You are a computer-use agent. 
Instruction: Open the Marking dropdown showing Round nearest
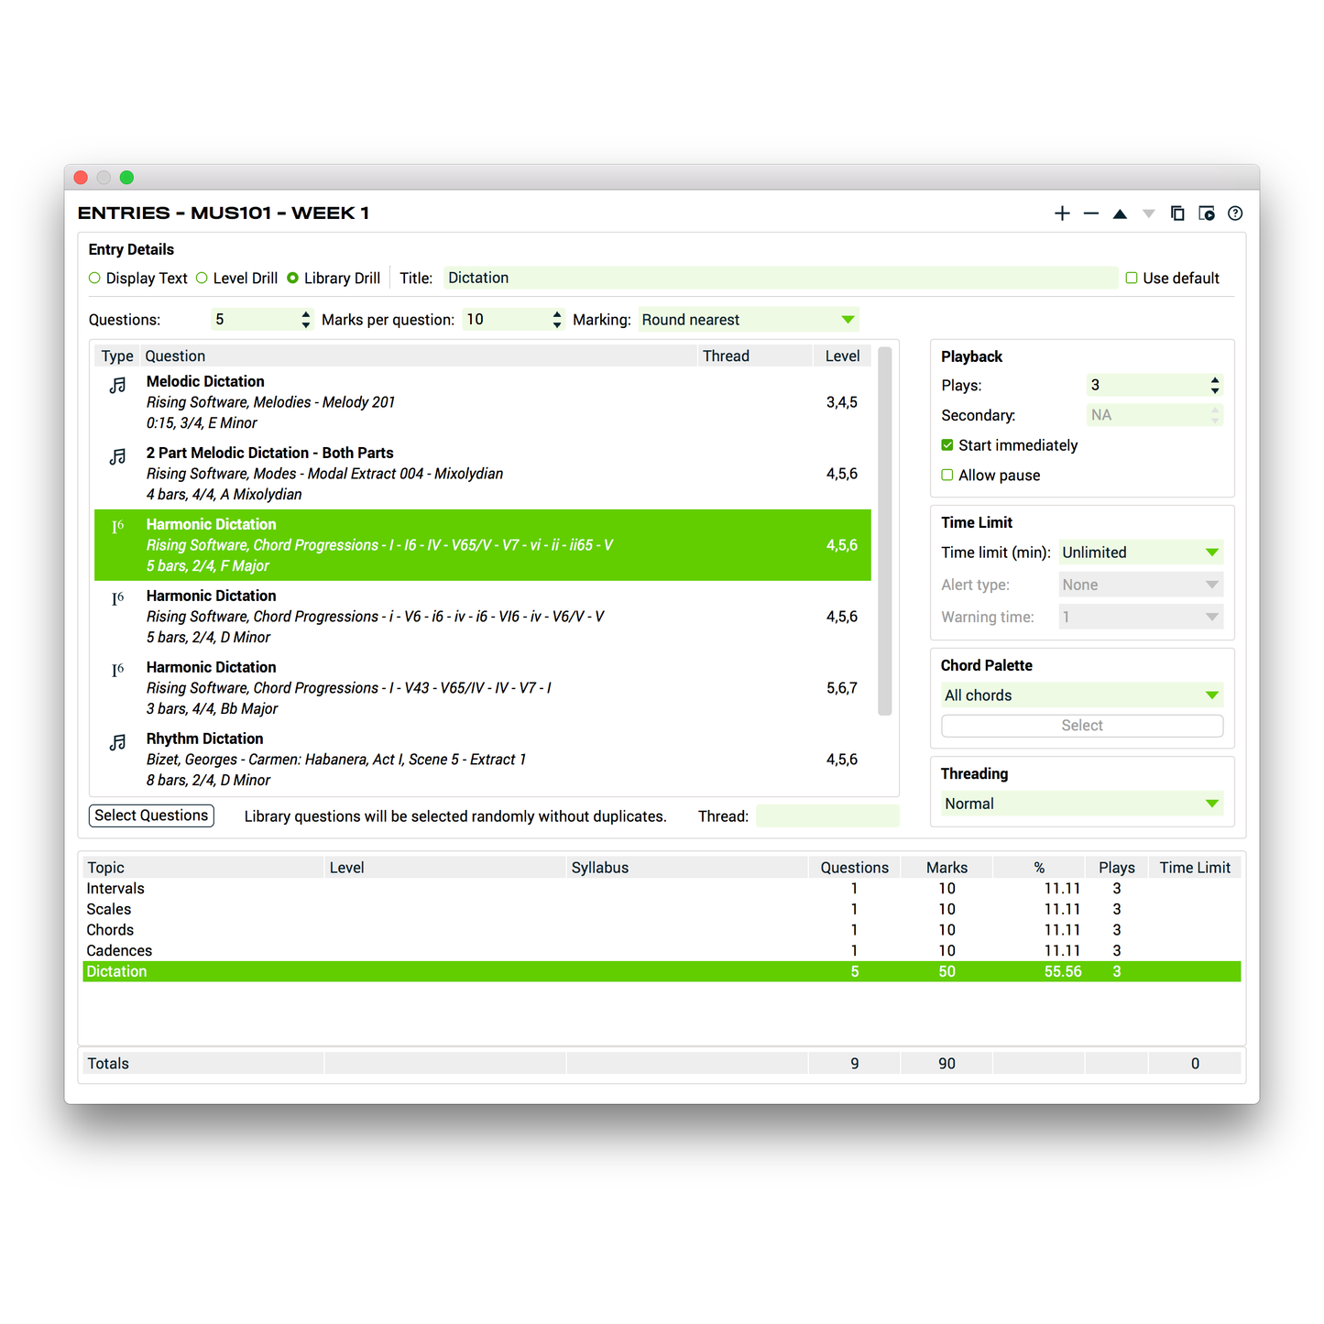848,319
